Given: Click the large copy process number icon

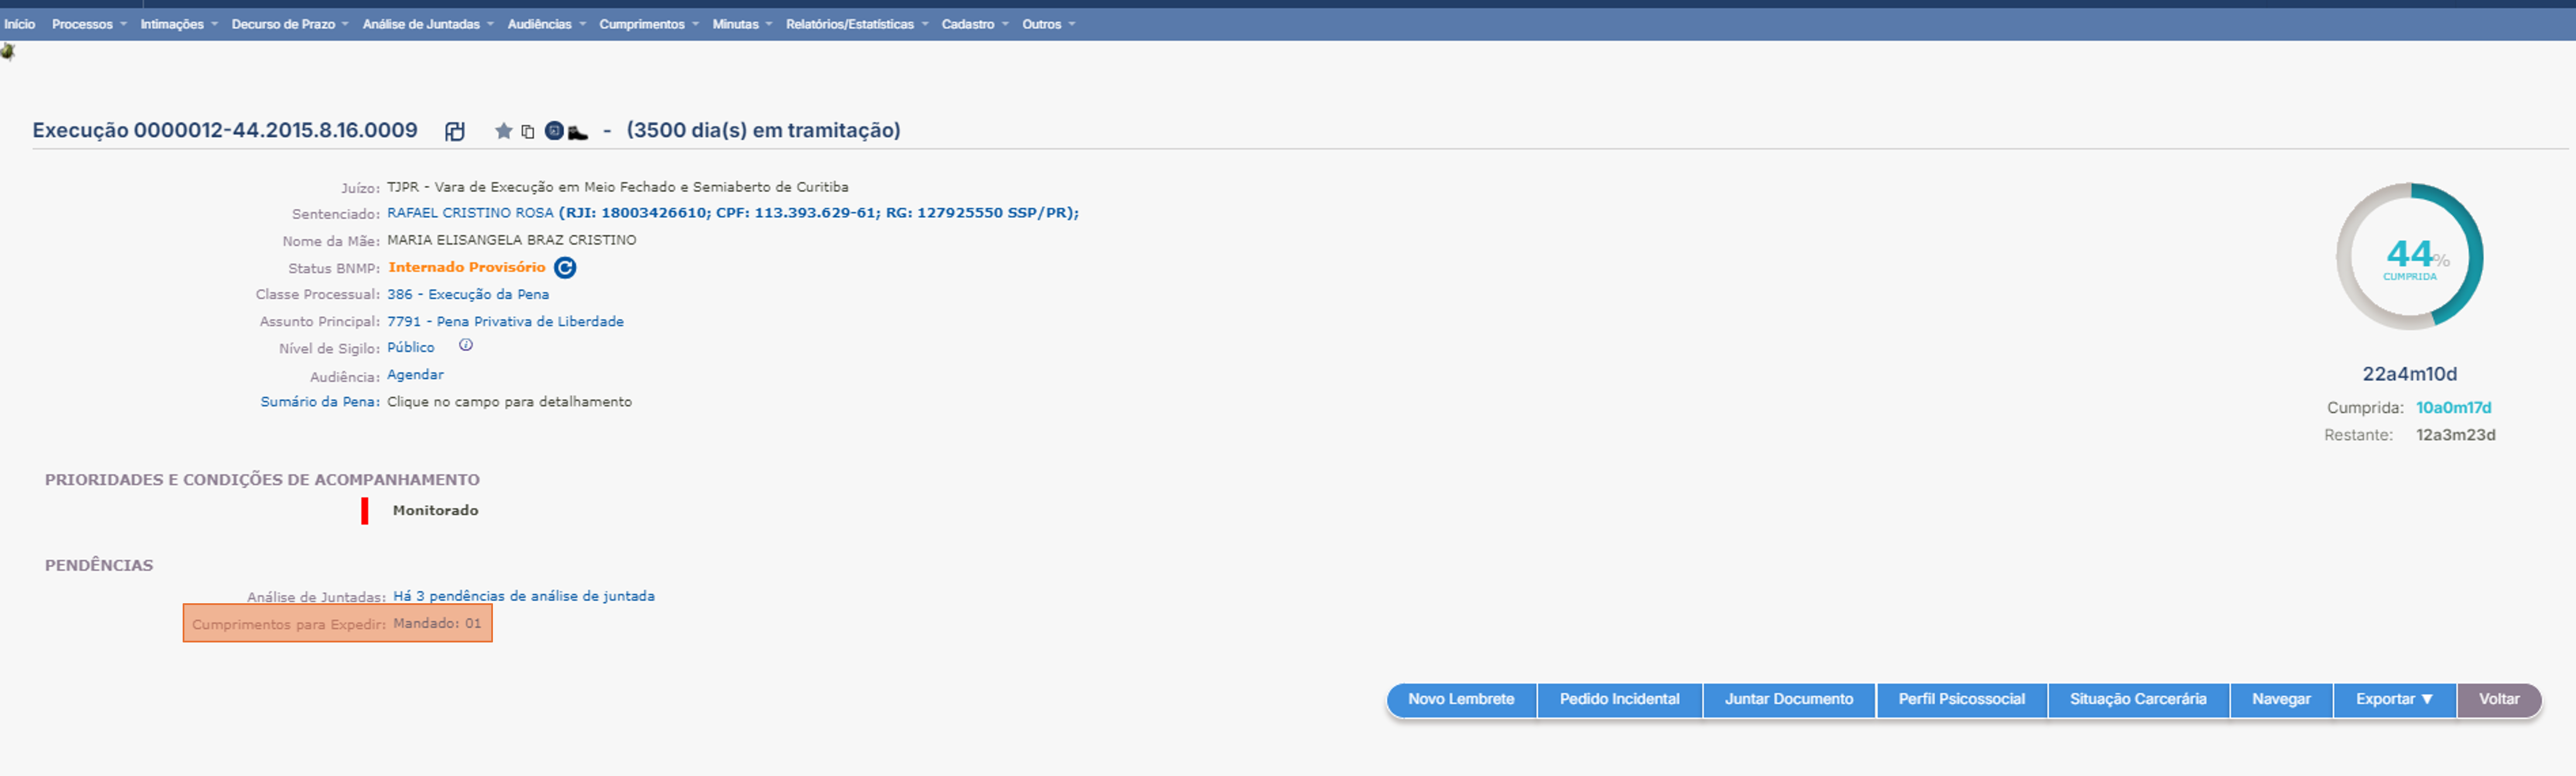Looking at the screenshot, I should coord(455,131).
